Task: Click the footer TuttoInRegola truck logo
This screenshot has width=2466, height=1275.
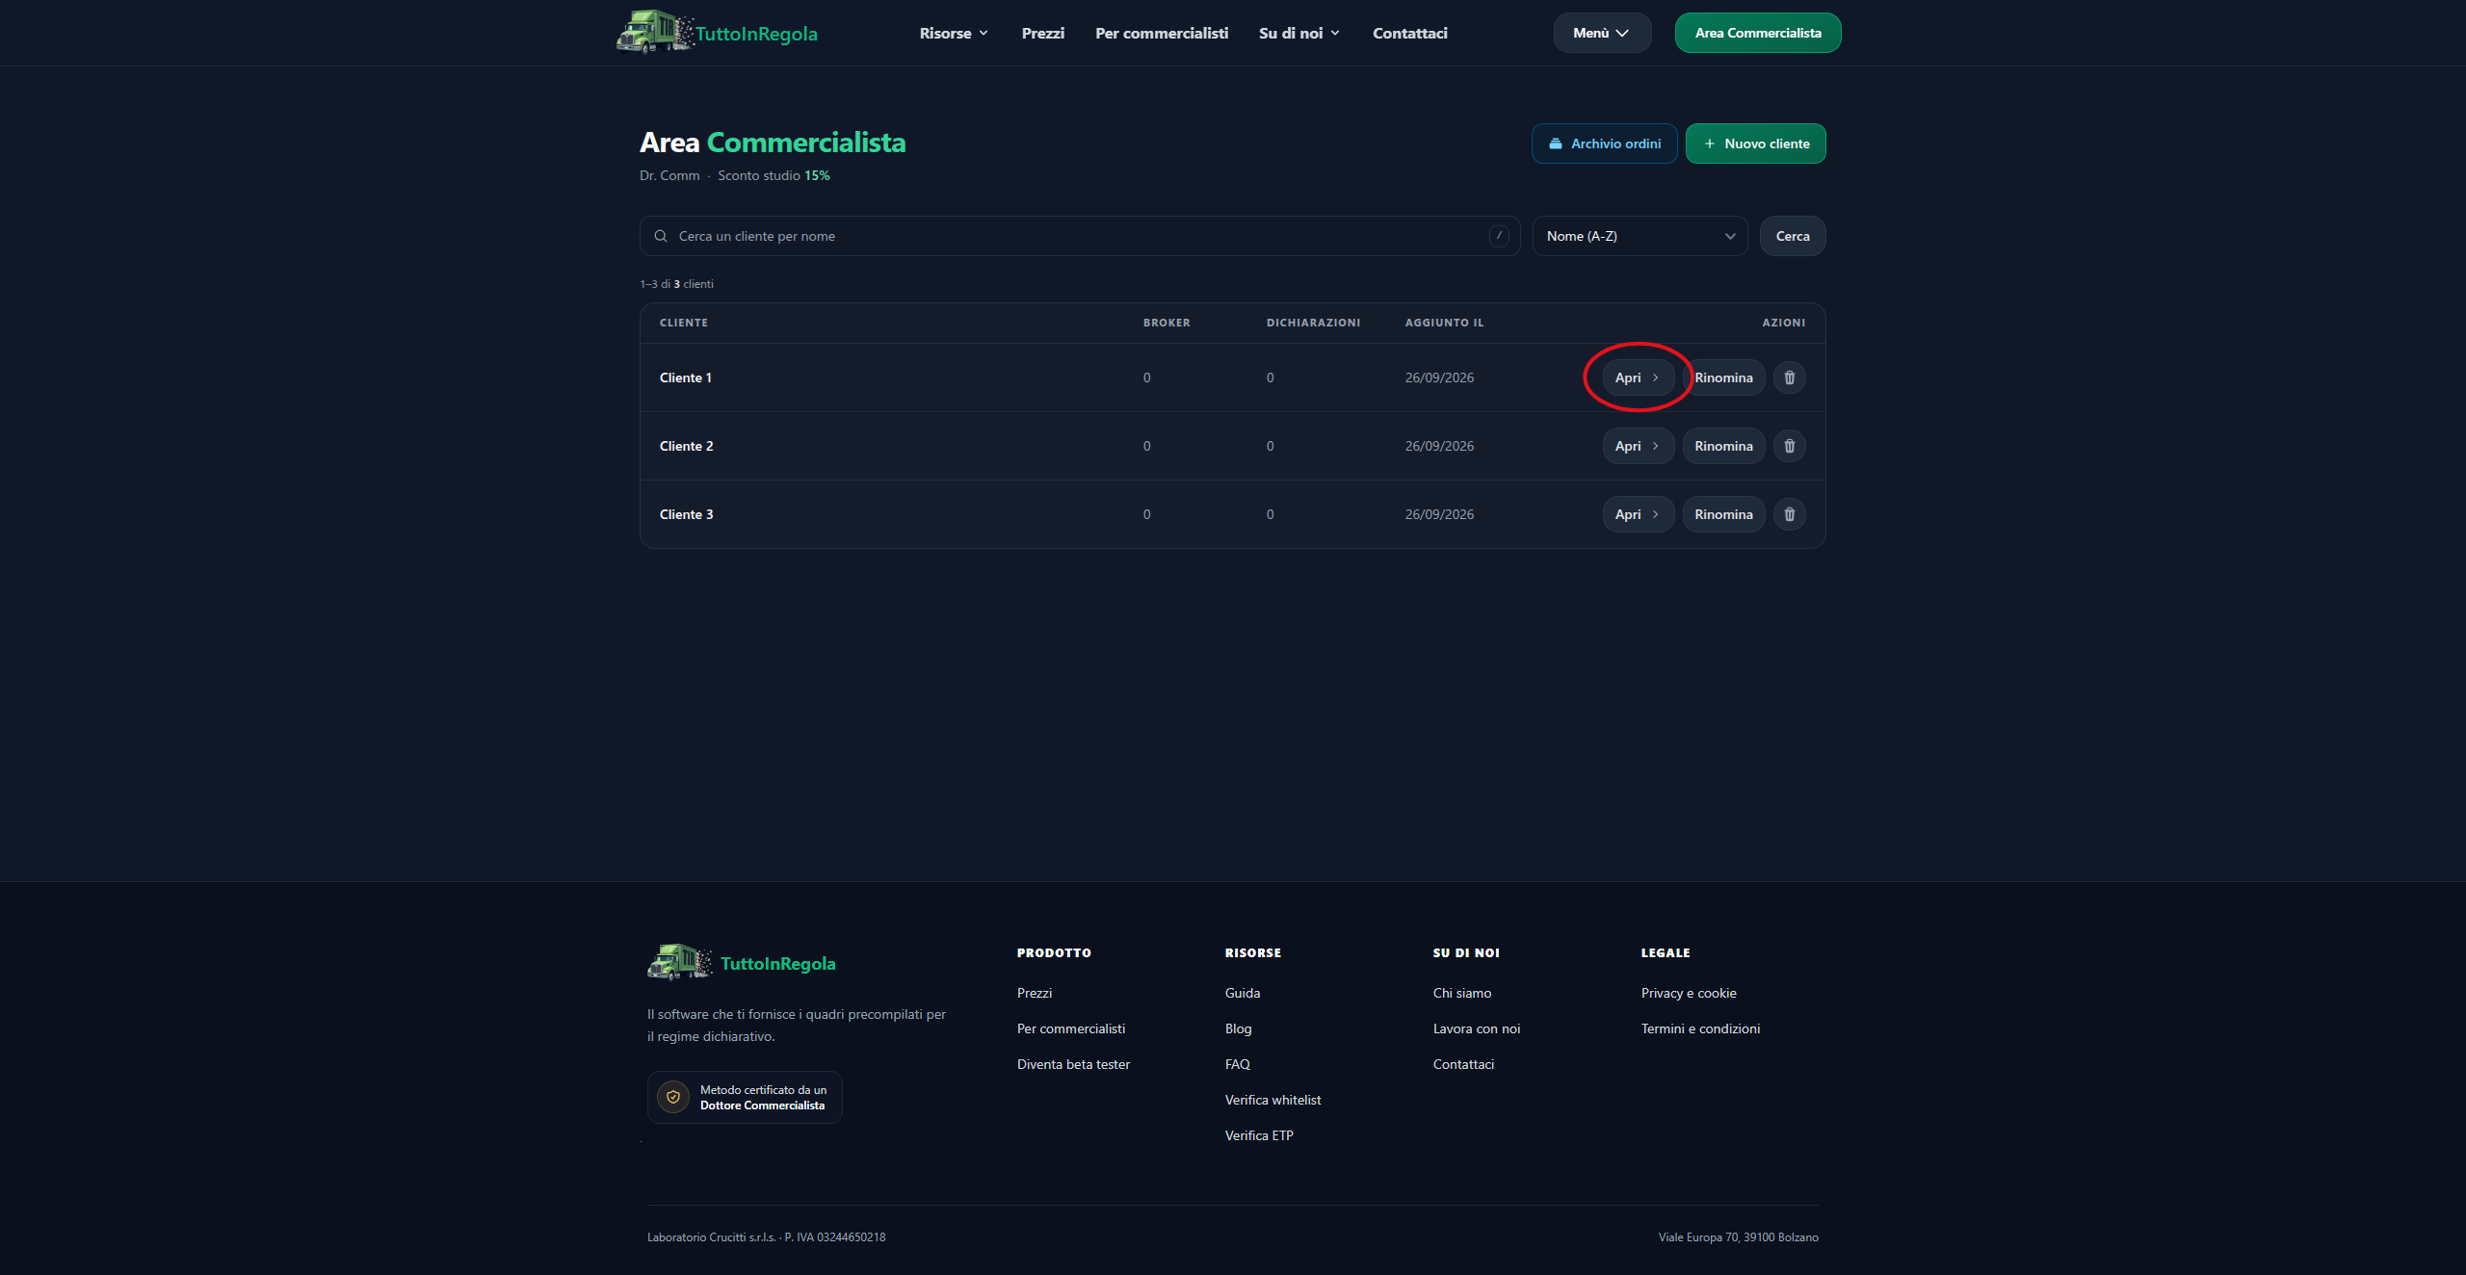Action: (x=680, y=962)
